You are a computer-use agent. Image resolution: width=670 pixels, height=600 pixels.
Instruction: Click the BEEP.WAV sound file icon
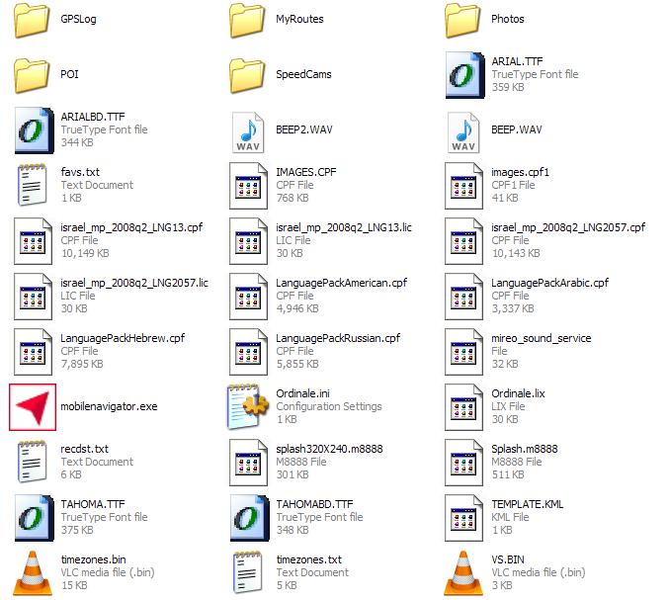click(x=463, y=130)
